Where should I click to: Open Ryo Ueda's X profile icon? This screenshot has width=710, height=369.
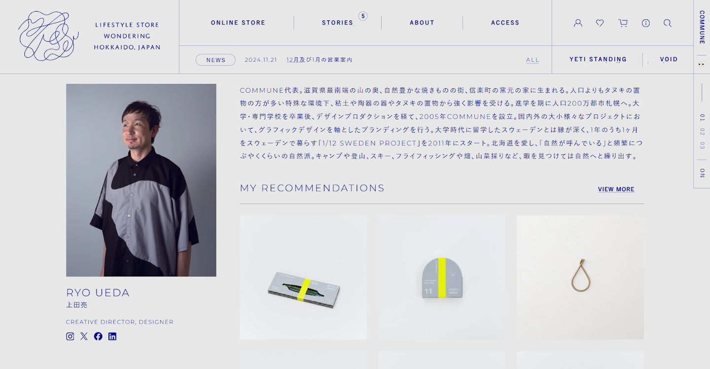pyautogui.click(x=84, y=336)
